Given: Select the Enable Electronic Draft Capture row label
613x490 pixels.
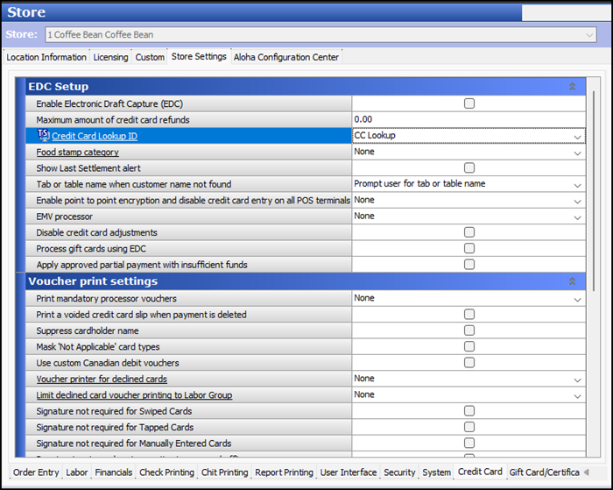Looking at the screenshot, I should pyautogui.click(x=109, y=103).
